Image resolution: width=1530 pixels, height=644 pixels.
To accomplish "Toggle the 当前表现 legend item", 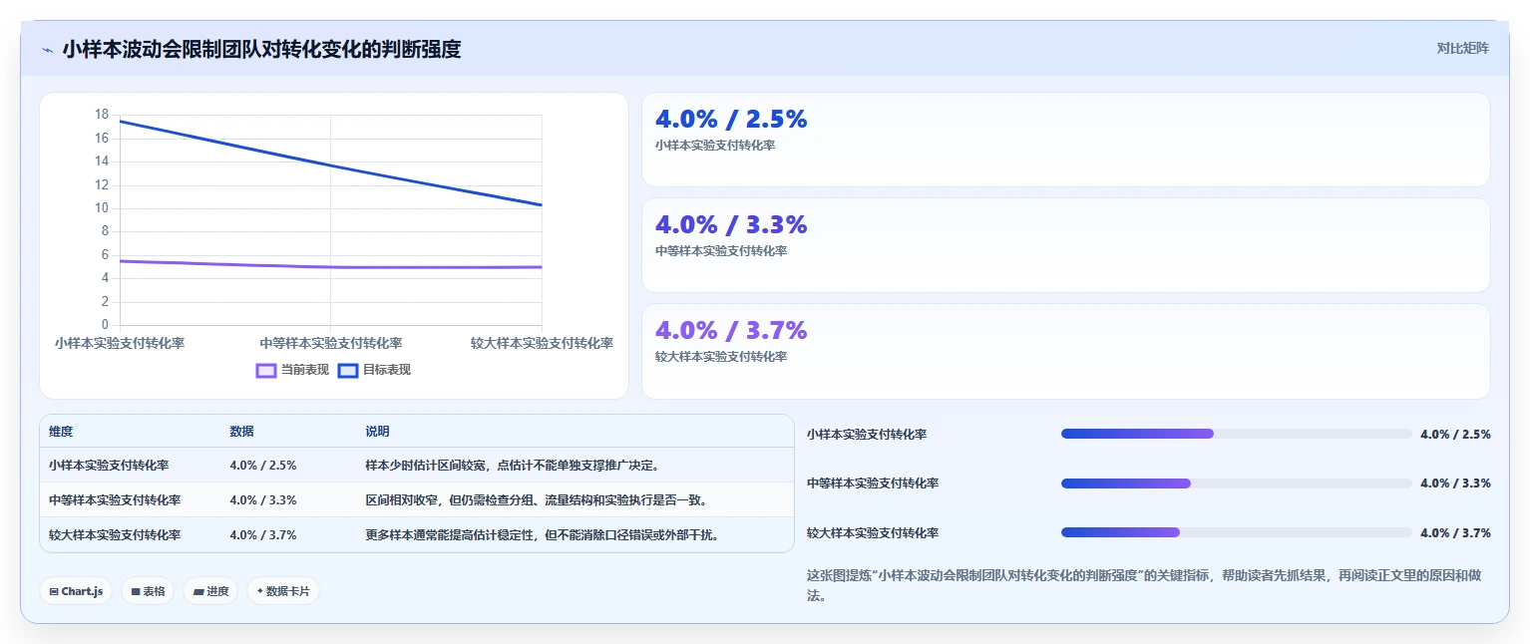I will coord(292,370).
